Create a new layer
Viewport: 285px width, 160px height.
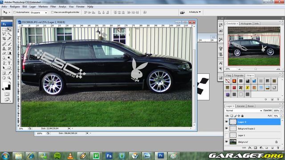[272, 148]
